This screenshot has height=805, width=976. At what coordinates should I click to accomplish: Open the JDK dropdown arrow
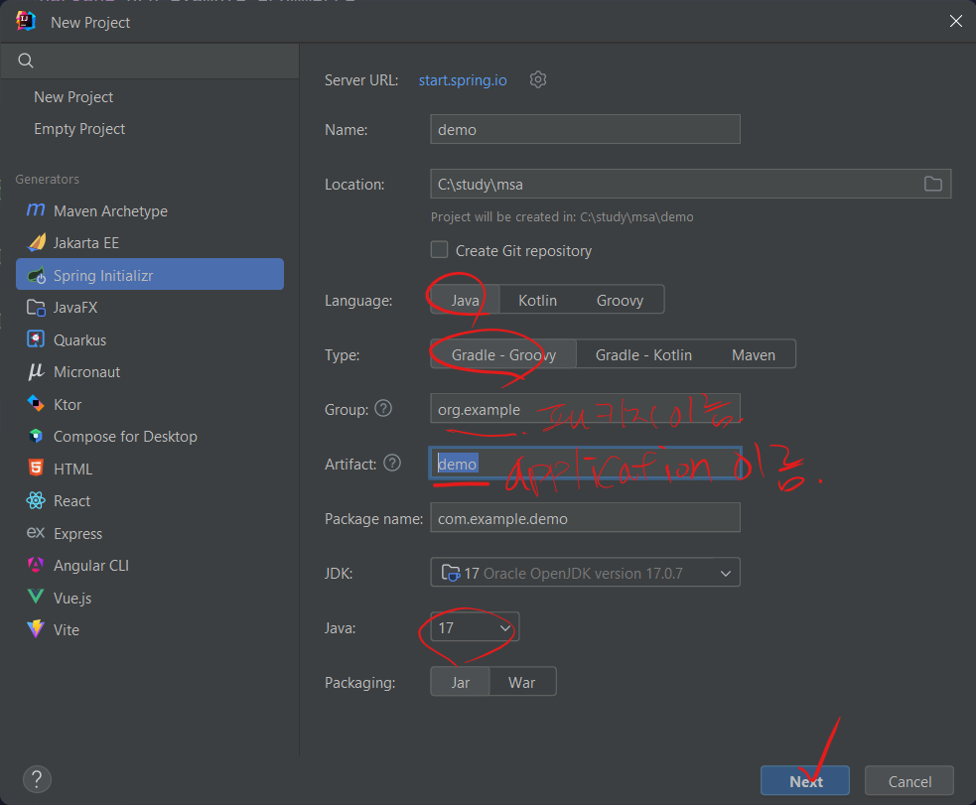[x=725, y=573]
